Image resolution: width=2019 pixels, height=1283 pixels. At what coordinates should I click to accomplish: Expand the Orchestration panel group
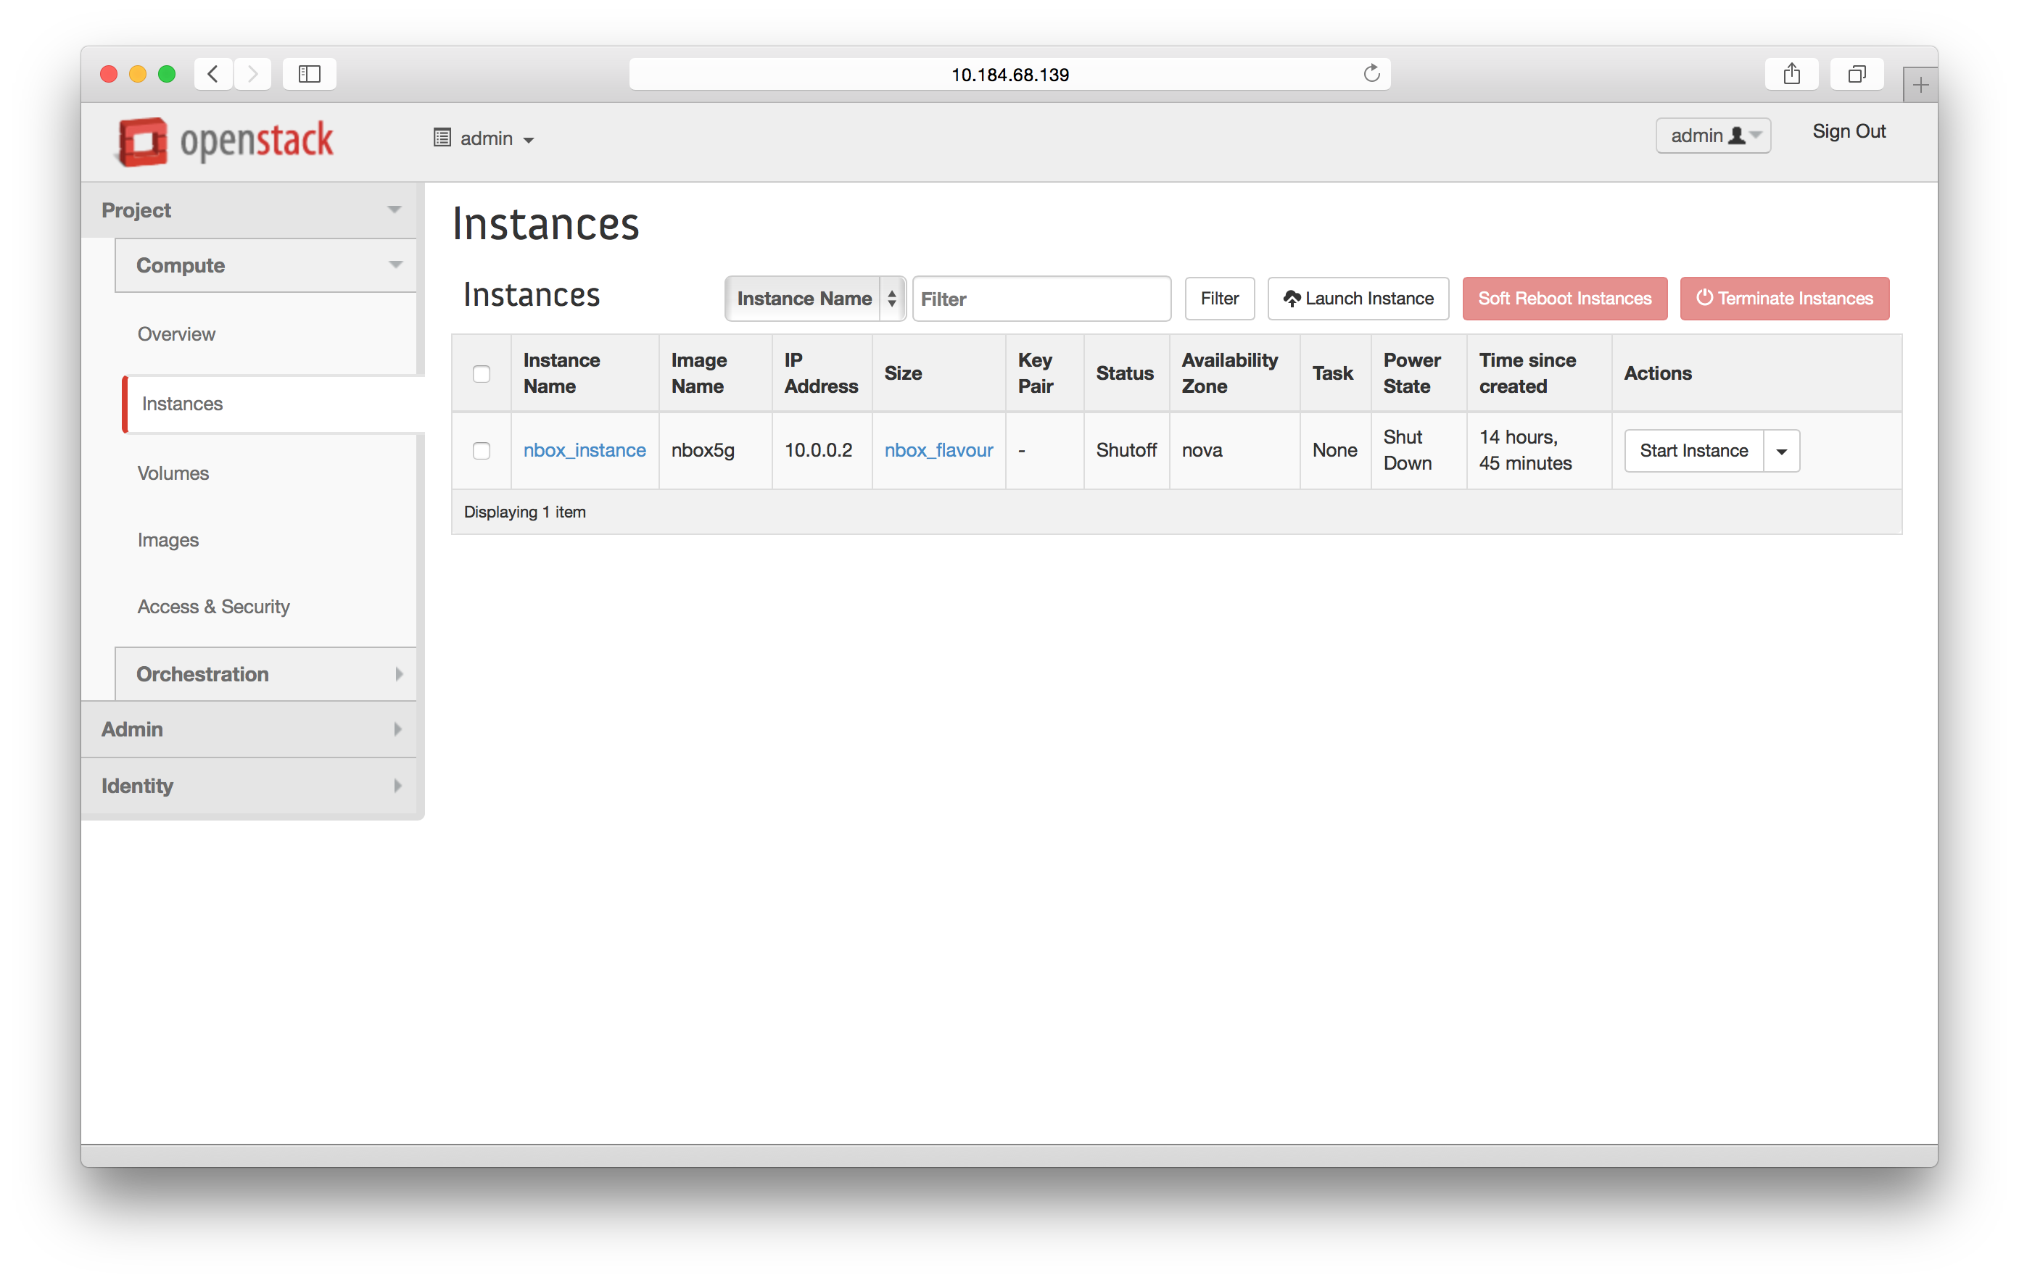[265, 674]
